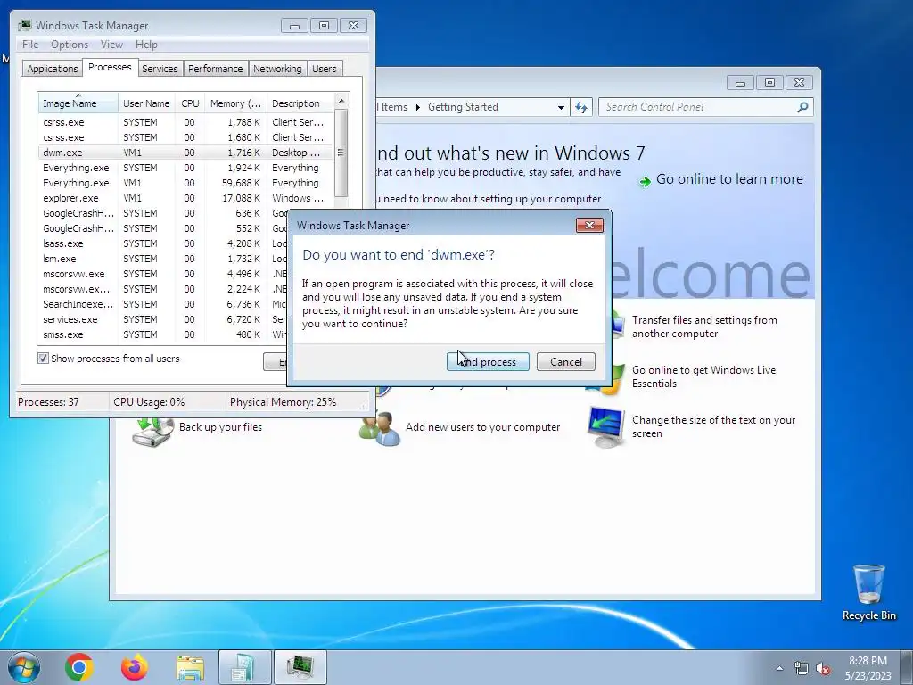The image size is (913, 685).
Task: Switch to Task Manager taskbar button
Action: (x=300, y=667)
